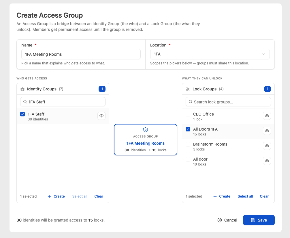Viewport: 290px width, 238px height.
Task: Click the Brainstorm Rooms row label
Action: 210,144
